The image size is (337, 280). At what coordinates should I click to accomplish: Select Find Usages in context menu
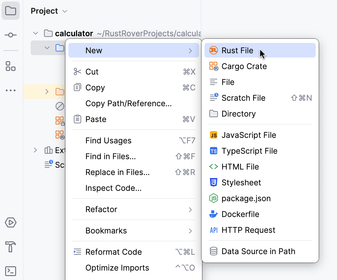(x=134, y=141)
